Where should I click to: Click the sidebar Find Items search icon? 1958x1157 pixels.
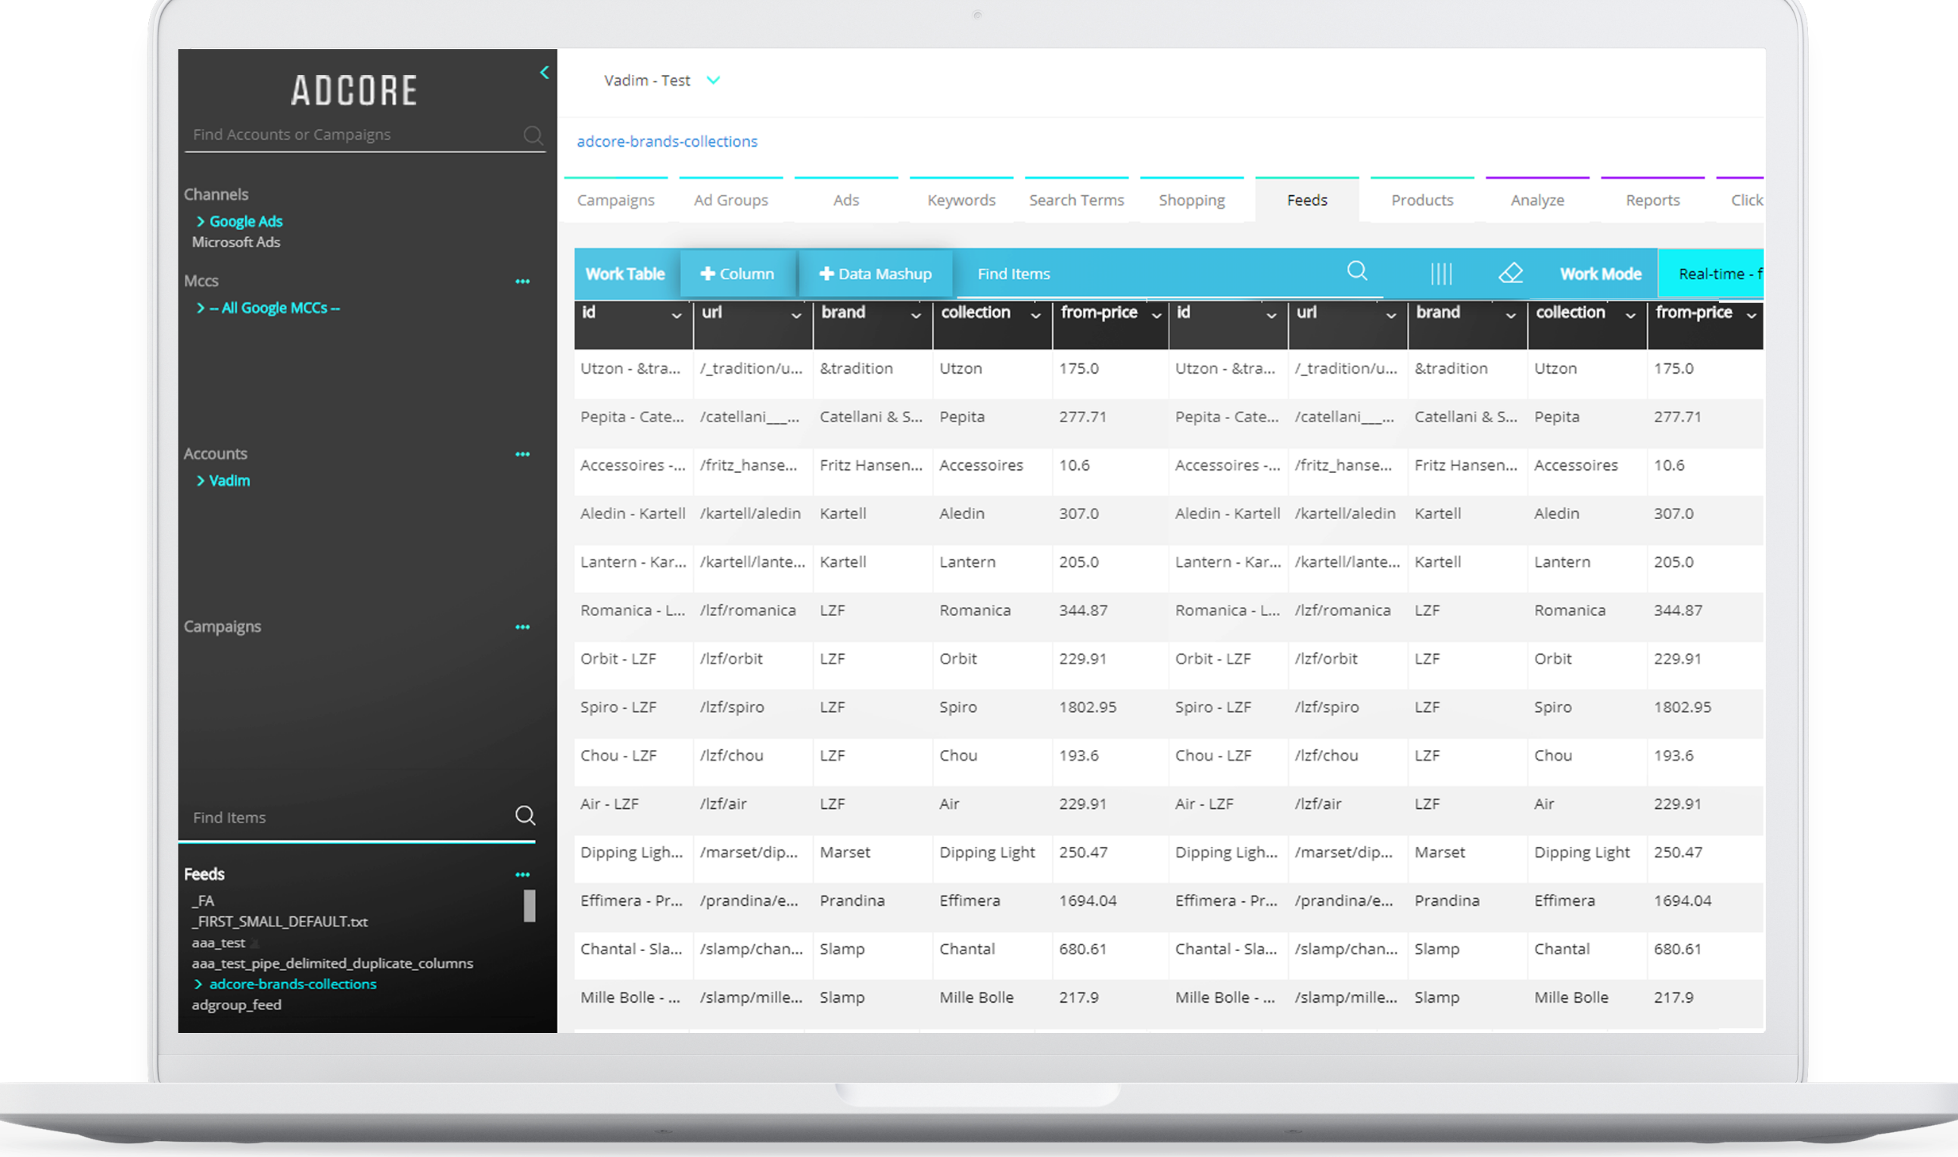tap(525, 816)
